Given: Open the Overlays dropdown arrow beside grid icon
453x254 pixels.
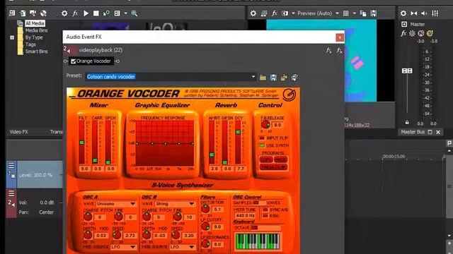Looking at the screenshot, I should [354, 13].
